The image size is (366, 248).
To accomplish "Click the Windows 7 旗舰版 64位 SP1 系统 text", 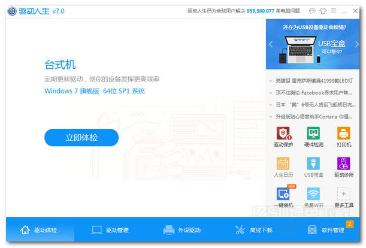I will pyautogui.click(x=95, y=91).
